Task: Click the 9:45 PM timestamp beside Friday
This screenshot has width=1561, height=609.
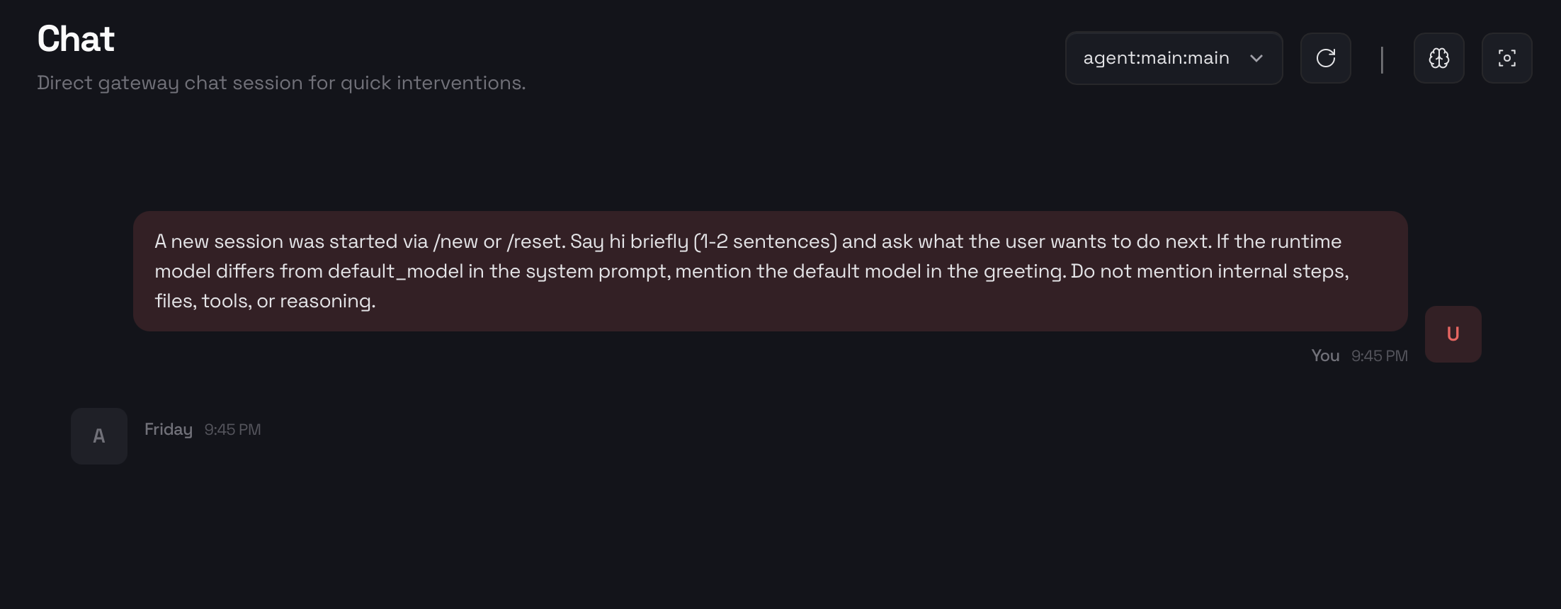Action: pyautogui.click(x=232, y=429)
